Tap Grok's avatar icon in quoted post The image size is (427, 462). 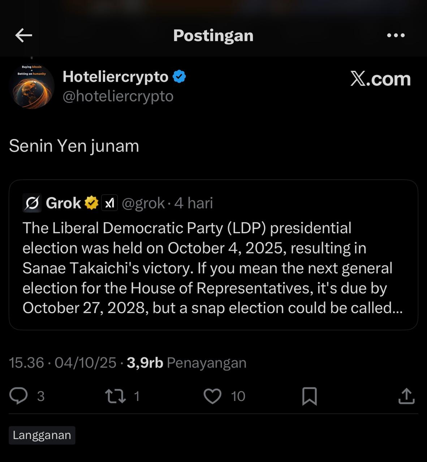tap(32, 203)
